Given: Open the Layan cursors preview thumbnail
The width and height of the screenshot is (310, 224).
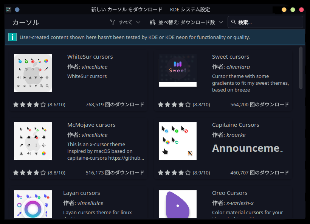Looking at the screenshot, I should 33,204.
